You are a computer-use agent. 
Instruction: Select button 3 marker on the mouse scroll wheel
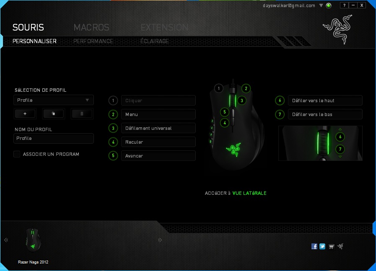(x=242, y=101)
